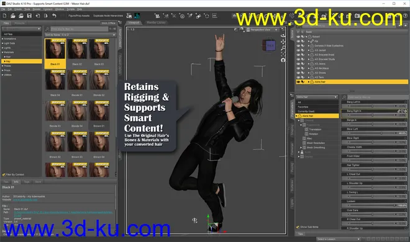The width and height of the screenshot is (410, 242).
Task: Click the Export icon in toolbar
Action: coord(46,16)
